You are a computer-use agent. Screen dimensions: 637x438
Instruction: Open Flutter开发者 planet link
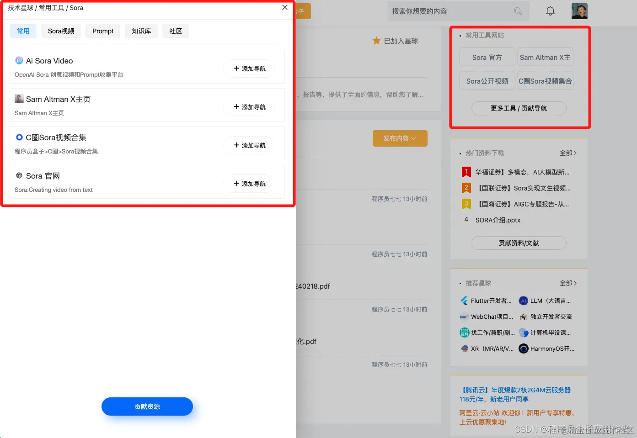pos(491,301)
